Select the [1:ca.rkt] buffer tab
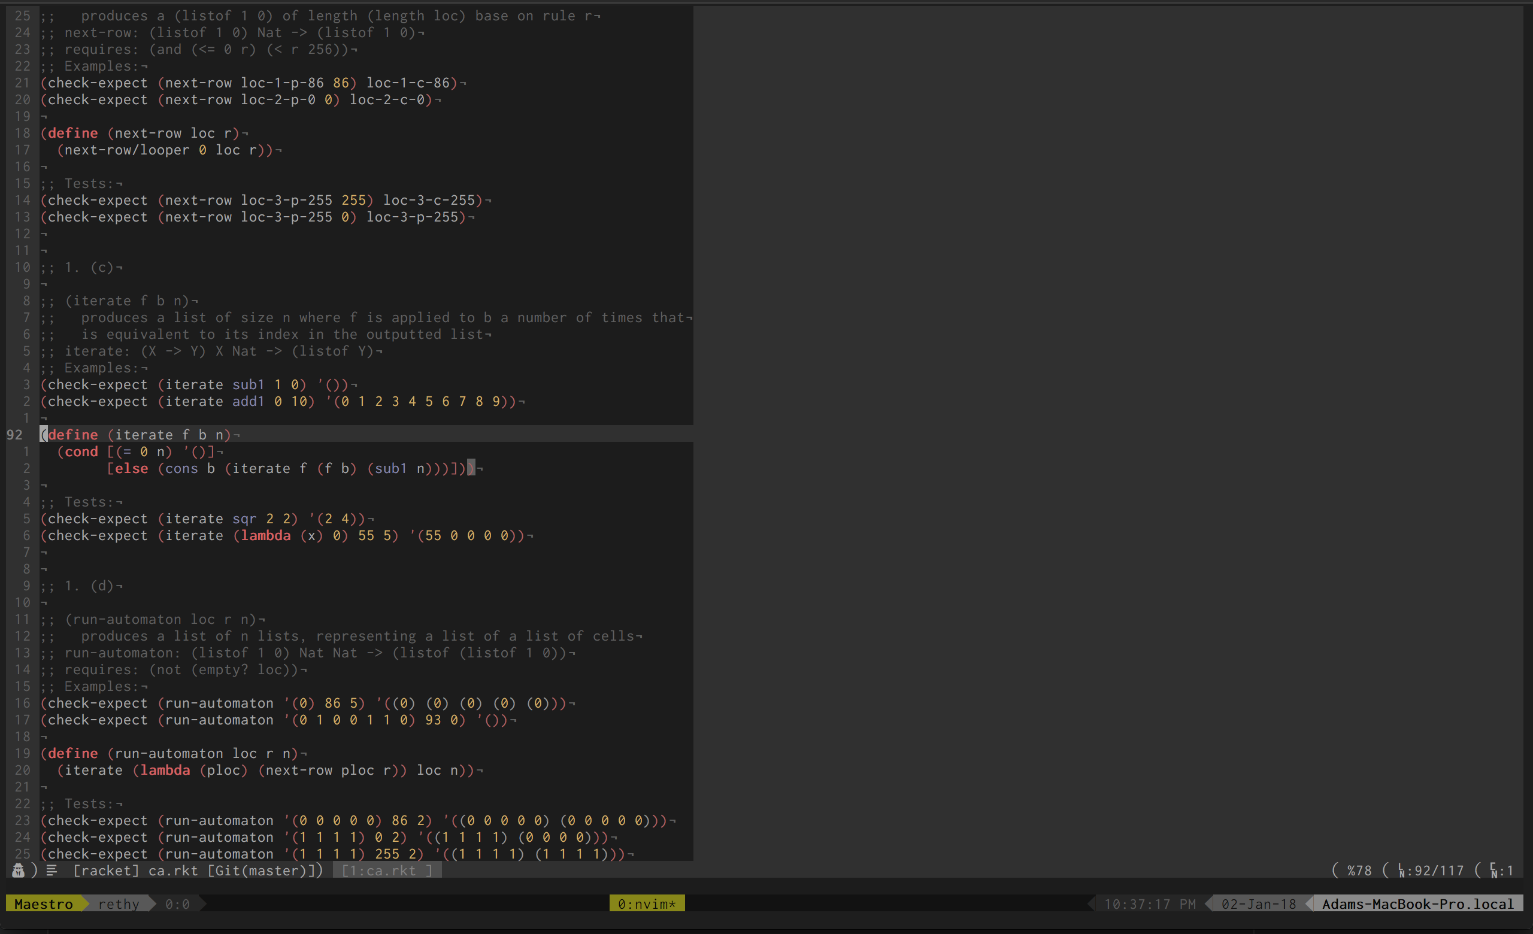This screenshot has height=934, width=1533. tap(386, 871)
